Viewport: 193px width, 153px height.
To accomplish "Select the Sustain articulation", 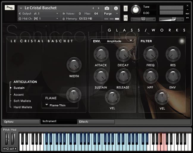I will tap(19, 88).
